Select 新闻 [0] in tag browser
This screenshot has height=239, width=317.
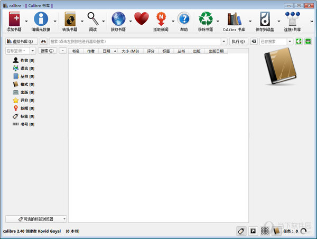pyautogui.click(x=24, y=108)
